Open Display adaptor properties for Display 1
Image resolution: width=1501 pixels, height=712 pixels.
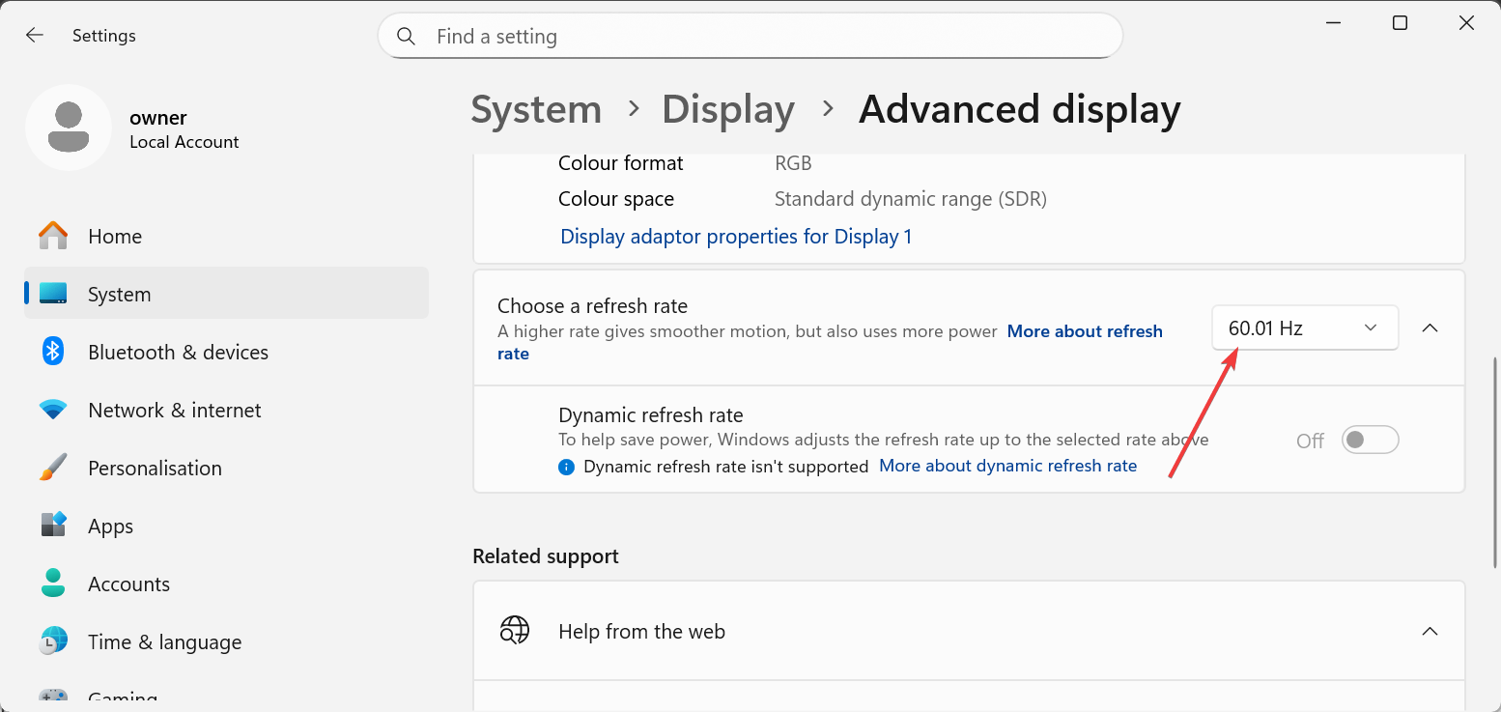tap(736, 237)
